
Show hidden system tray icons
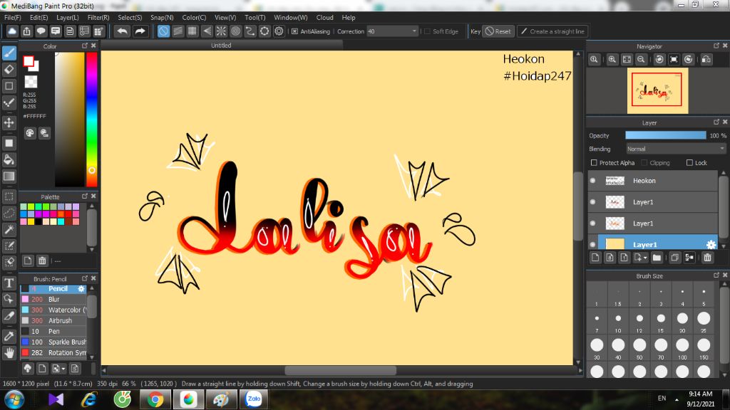(x=677, y=400)
